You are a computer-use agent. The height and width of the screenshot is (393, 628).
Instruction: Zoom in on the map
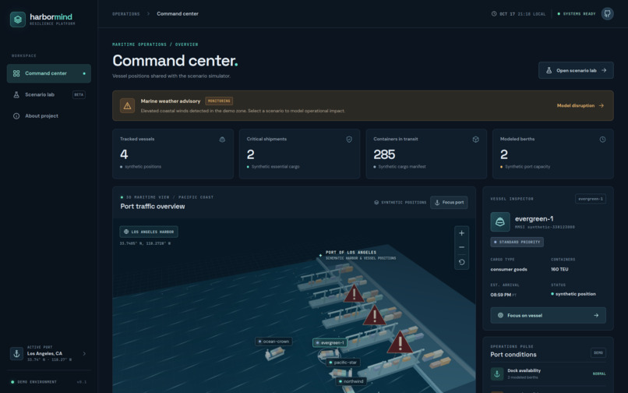tap(462, 233)
